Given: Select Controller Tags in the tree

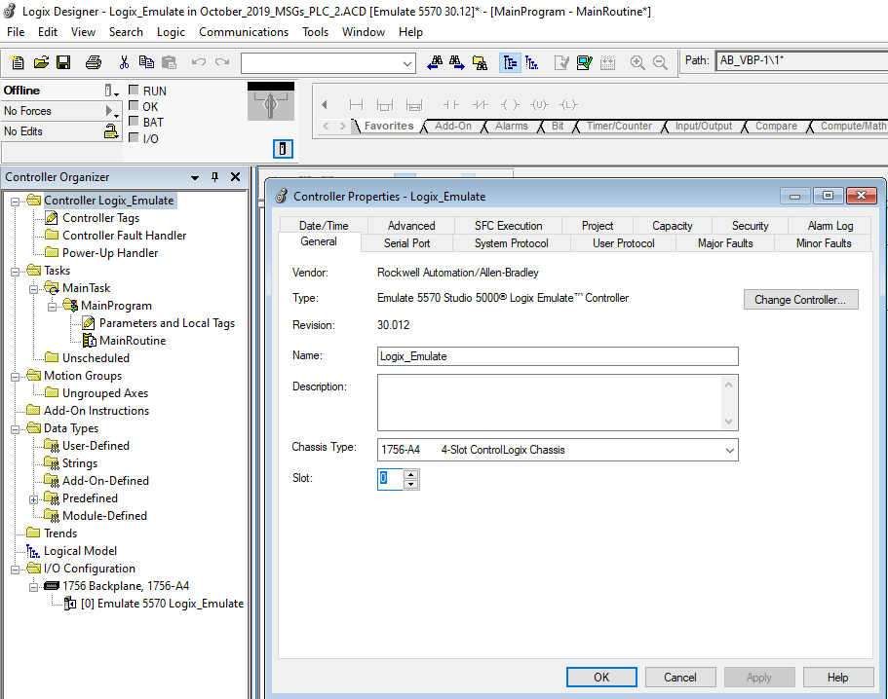Looking at the screenshot, I should (100, 218).
